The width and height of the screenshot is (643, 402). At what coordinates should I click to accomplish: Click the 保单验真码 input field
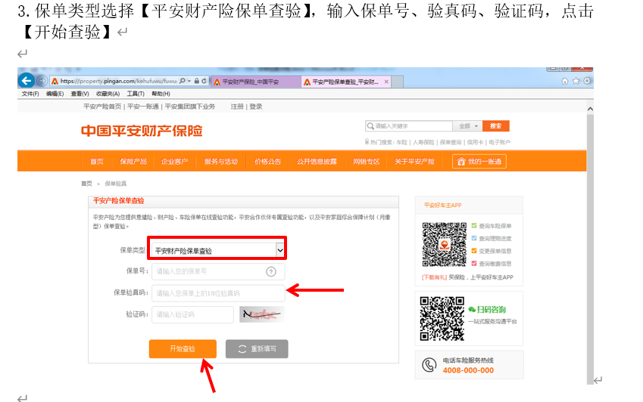pos(218,293)
